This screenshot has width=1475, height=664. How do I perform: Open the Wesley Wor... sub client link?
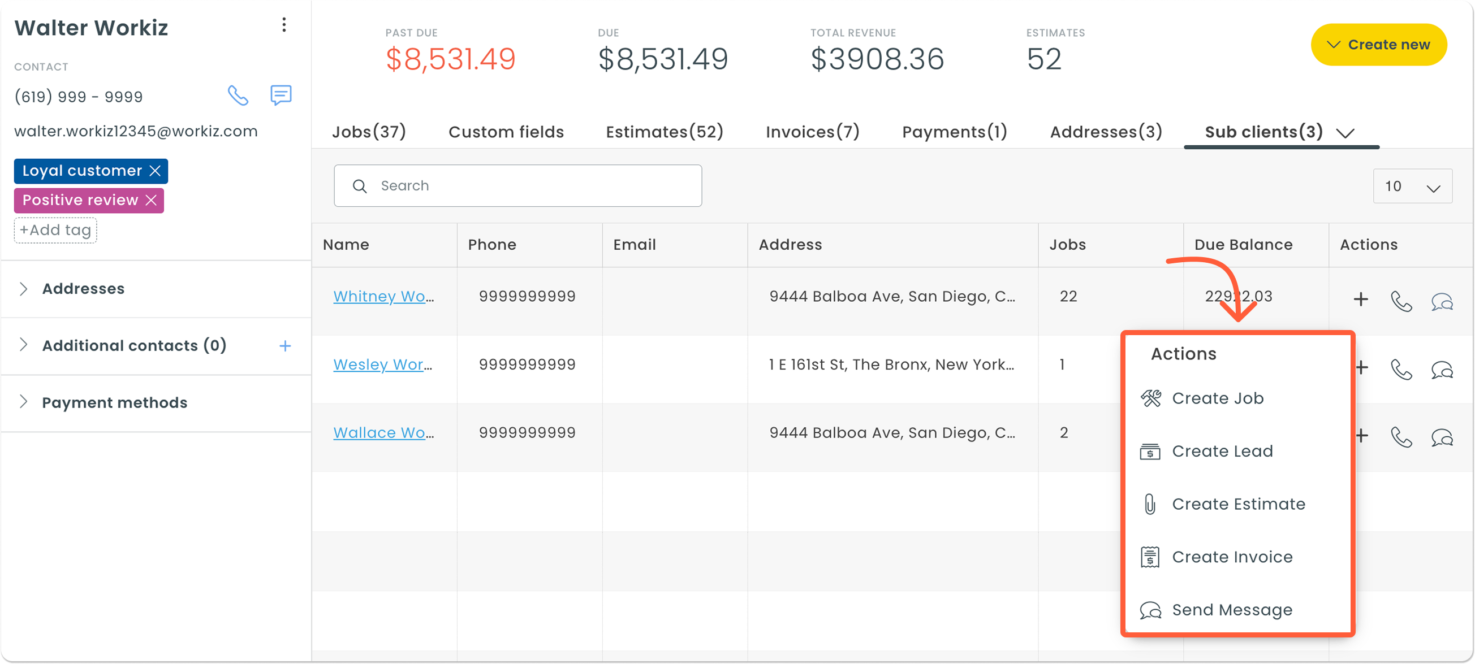(x=382, y=364)
